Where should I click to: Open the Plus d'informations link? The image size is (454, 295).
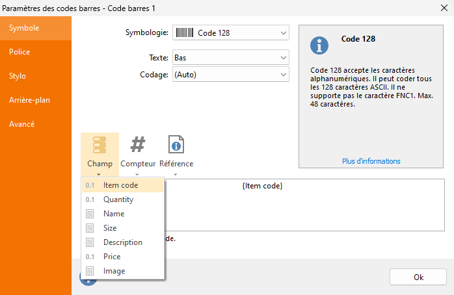[x=371, y=161]
